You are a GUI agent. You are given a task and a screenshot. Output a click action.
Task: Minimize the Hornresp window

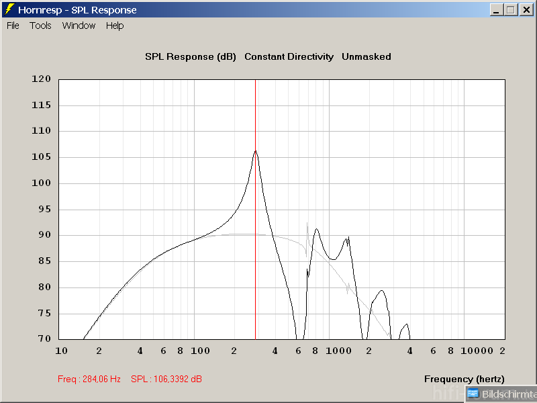point(497,10)
